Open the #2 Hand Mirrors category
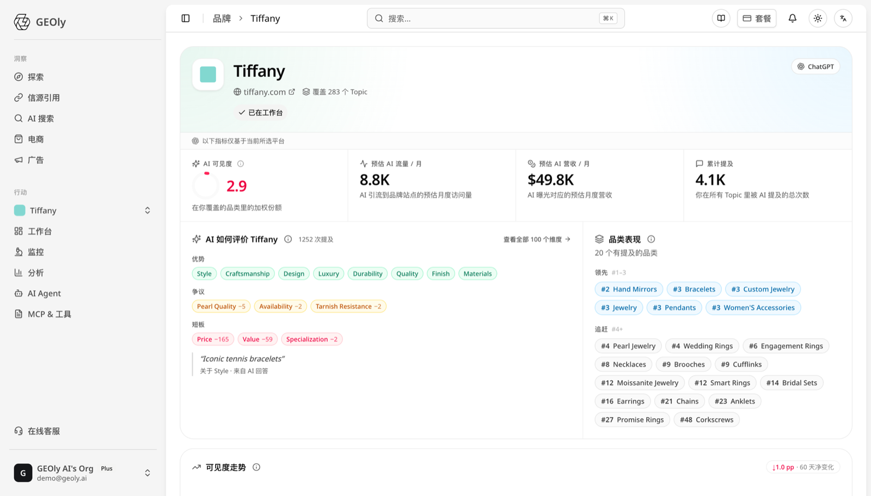This screenshot has width=871, height=496. click(x=629, y=289)
